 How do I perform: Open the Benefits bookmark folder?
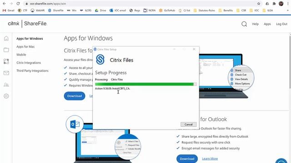(x=226, y=10)
